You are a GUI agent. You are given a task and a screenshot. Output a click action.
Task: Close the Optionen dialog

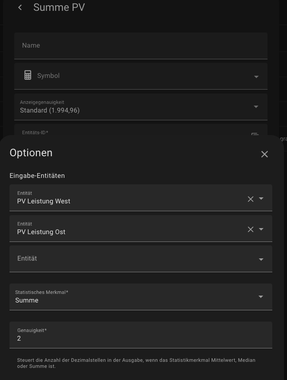264,154
